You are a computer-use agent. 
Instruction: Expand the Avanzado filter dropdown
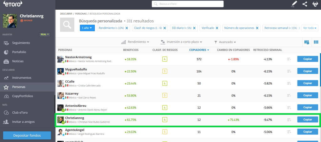pos(225,42)
